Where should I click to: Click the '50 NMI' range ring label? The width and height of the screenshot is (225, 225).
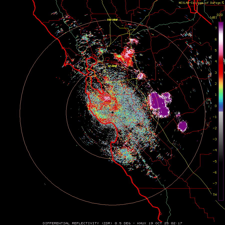112,66
